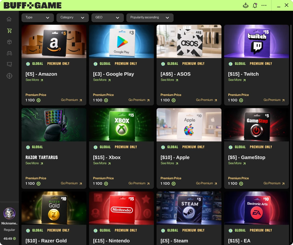Click See More on the Xbox card
This screenshot has width=293, height=245.
click(102, 163)
